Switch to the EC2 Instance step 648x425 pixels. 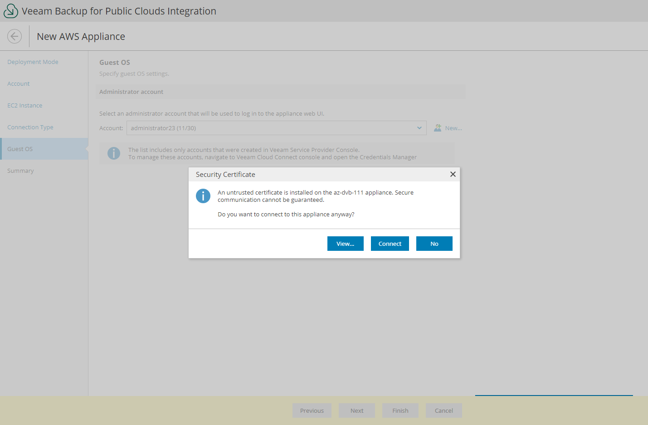pyautogui.click(x=24, y=105)
